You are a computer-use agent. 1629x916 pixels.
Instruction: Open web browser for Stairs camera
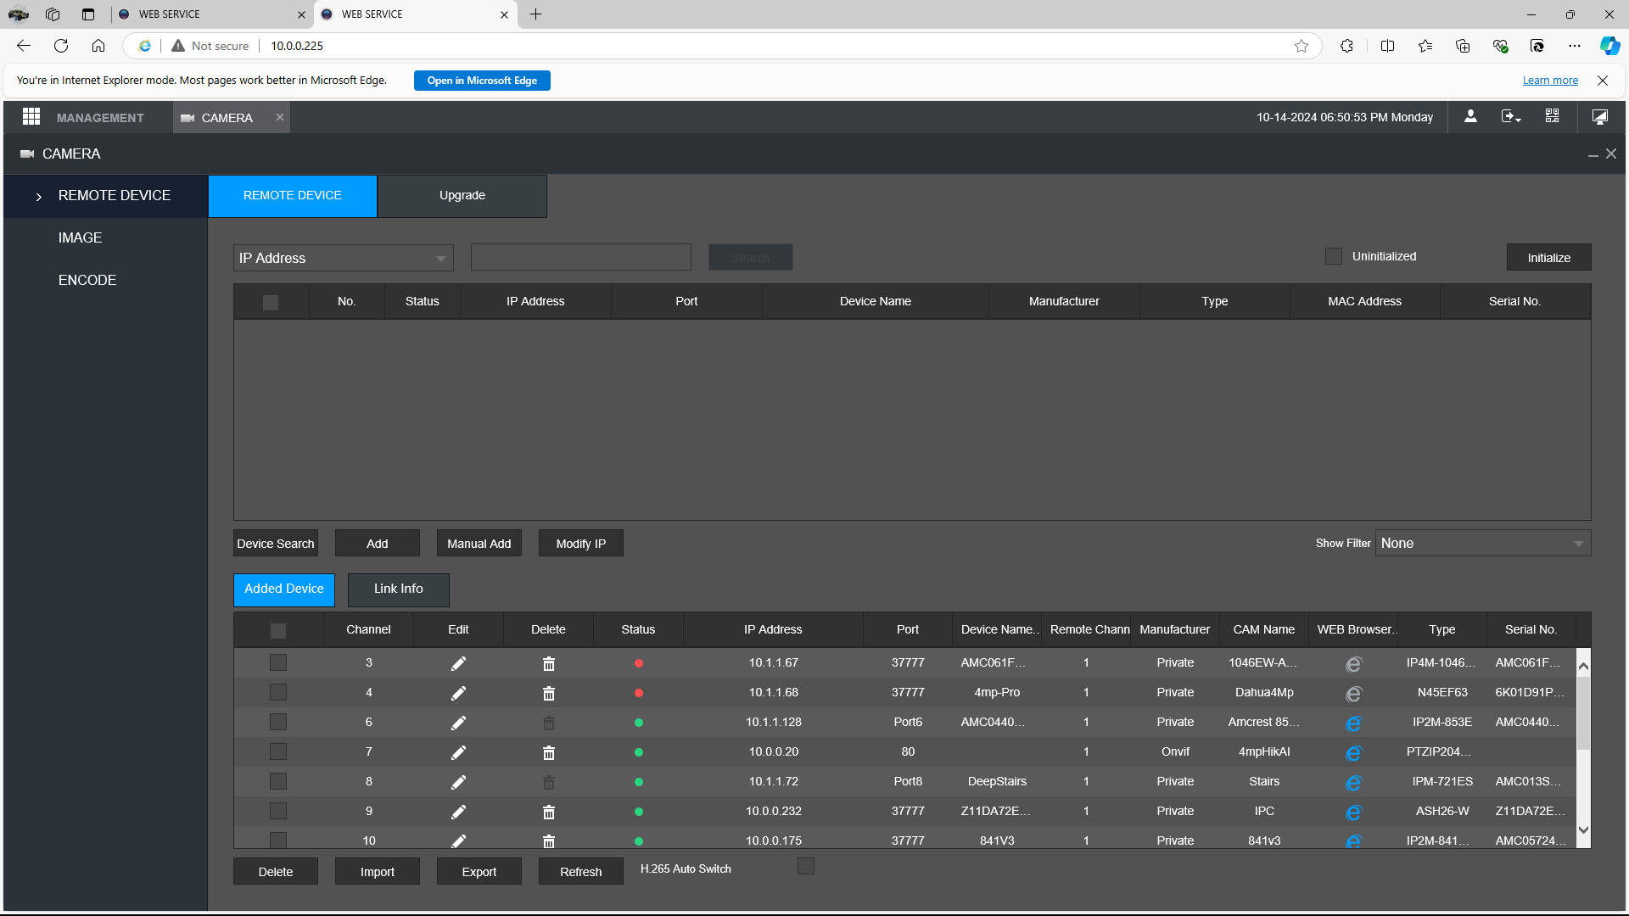click(1353, 782)
